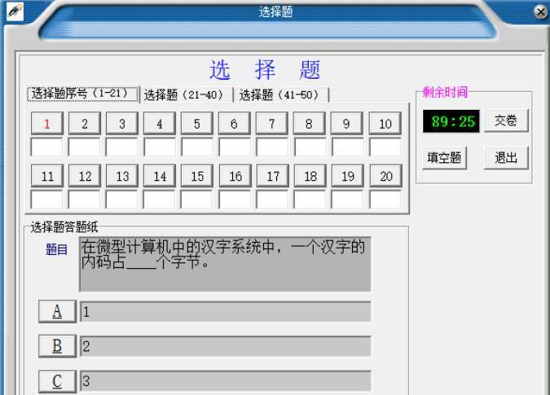Click answer box under question 3

pyautogui.click(x=121, y=147)
